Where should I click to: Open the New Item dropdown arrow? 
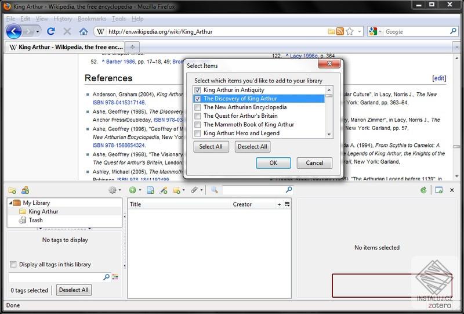[140, 190]
